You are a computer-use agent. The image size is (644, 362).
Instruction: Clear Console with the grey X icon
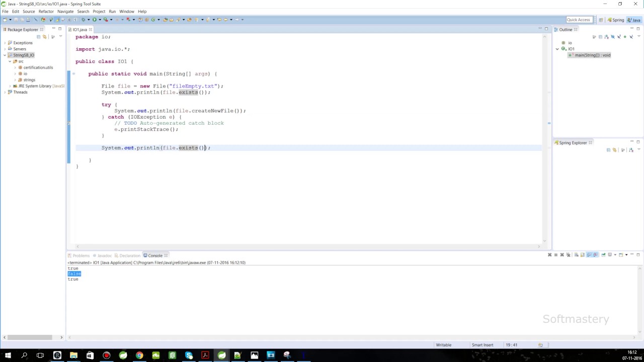pos(576,255)
